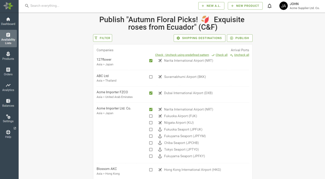
Task: Click the app logo at top-left
Action: pyautogui.click(x=8, y=6)
